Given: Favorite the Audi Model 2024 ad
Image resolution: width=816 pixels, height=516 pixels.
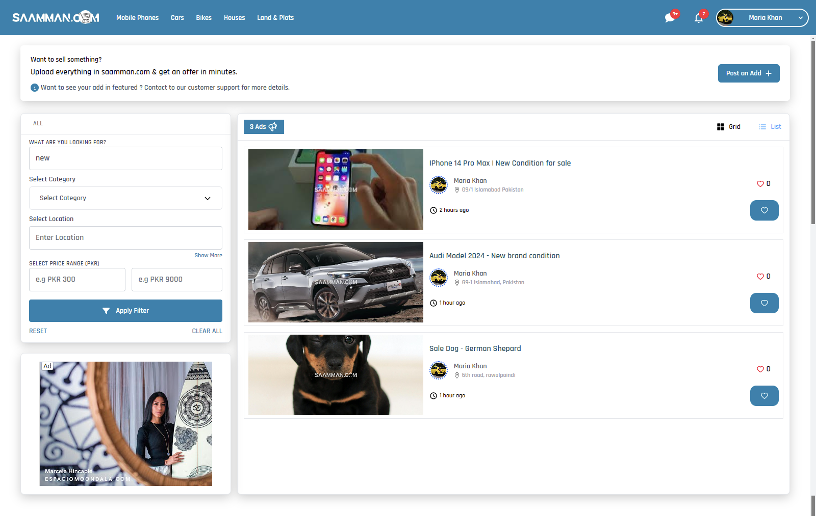Looking at the screenshot, I should [764, 303].
